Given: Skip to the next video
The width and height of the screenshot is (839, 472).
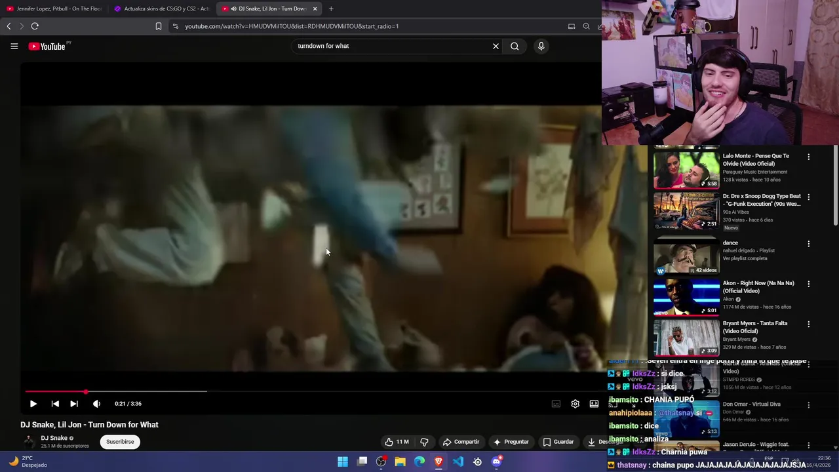Looking at the screenshot, I should pyautogui.click(x=74, y=404).
